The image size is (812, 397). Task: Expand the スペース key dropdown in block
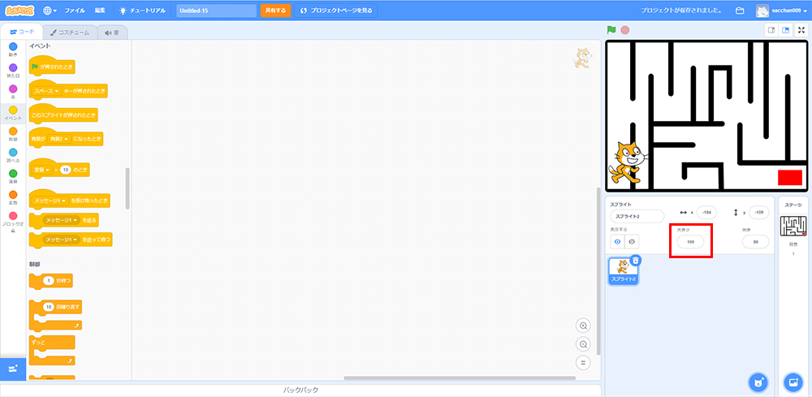(x=56, y=91)
